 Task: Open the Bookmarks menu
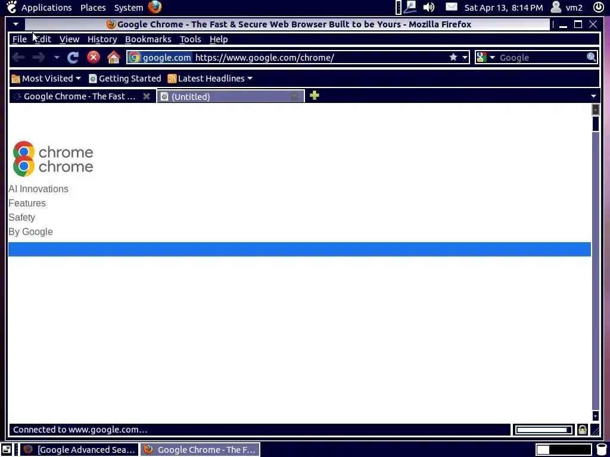point(148,39)
